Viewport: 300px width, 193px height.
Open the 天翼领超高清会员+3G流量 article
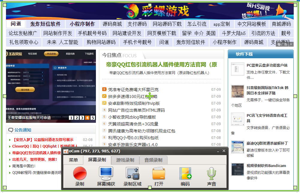coord(133,124)
